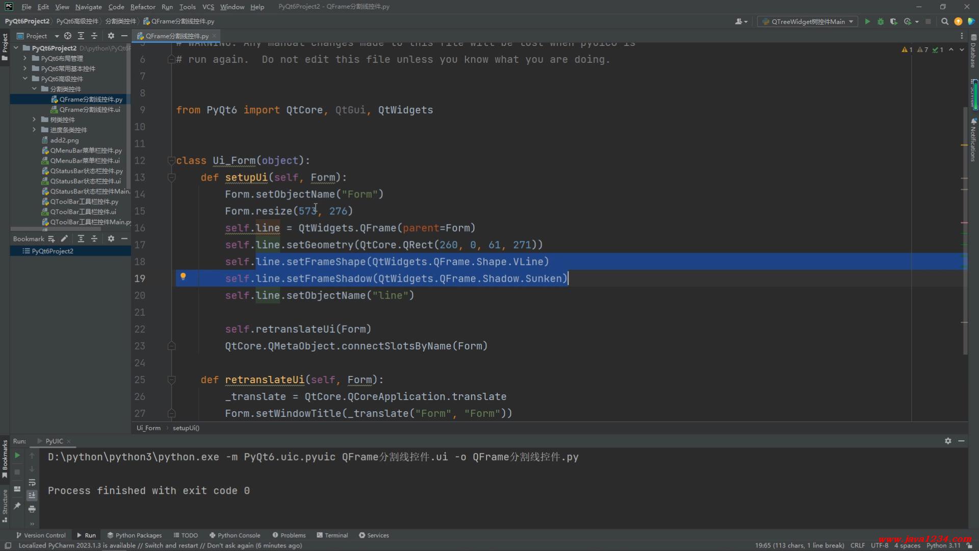Open Python Console tool window
The height and width of the screenshot is (551, 979).
click(x=235, y=535)
